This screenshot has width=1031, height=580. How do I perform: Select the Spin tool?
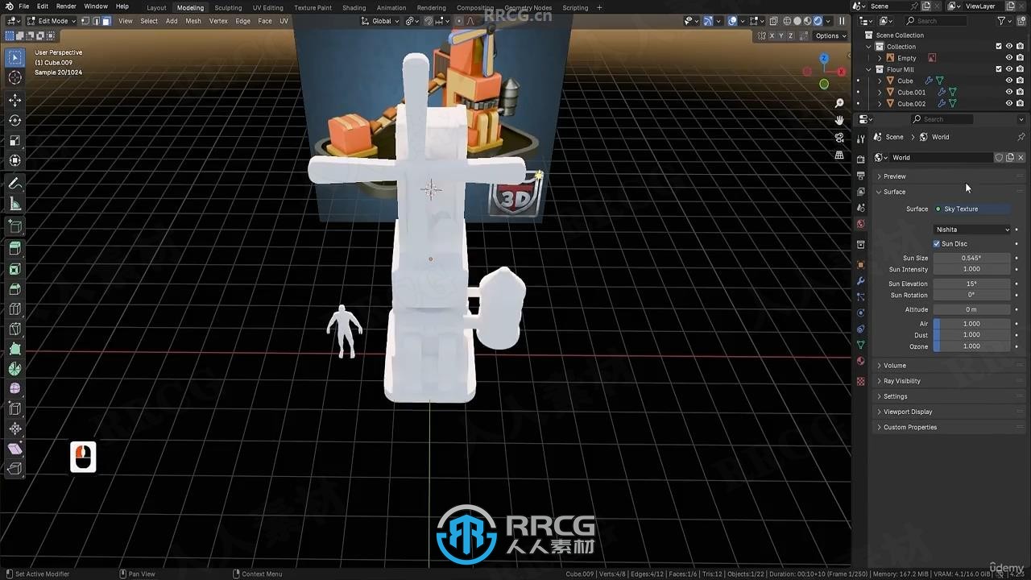pyautogui.click(x=15, y=369)
